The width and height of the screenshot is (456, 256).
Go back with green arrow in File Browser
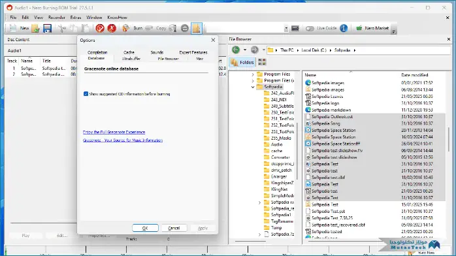236,50
